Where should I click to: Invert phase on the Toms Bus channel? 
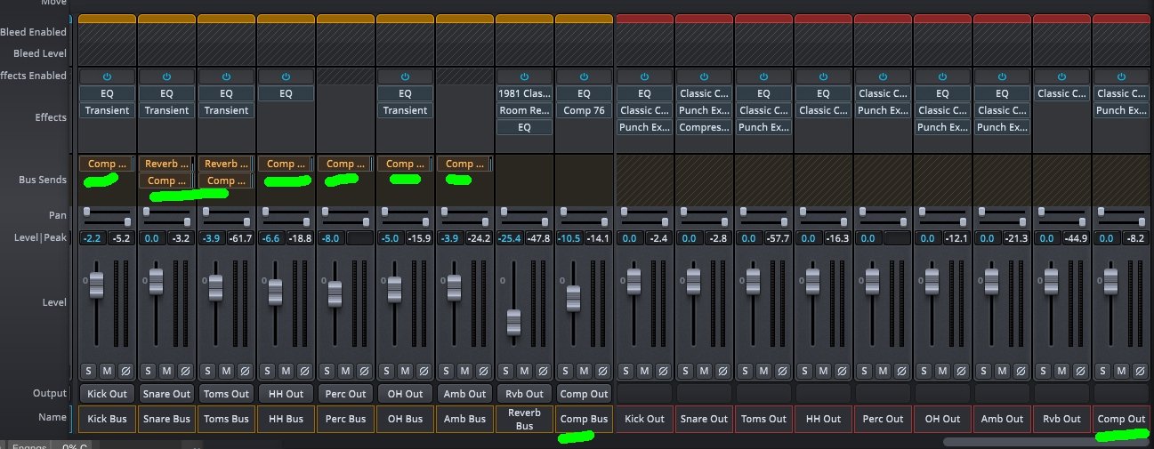(x=245, y=370)
